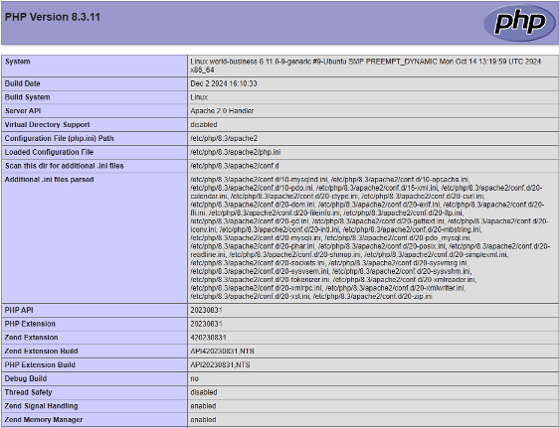Click the 'Thread Safety' label
This screenshot has width=559, height=428.
29,392
